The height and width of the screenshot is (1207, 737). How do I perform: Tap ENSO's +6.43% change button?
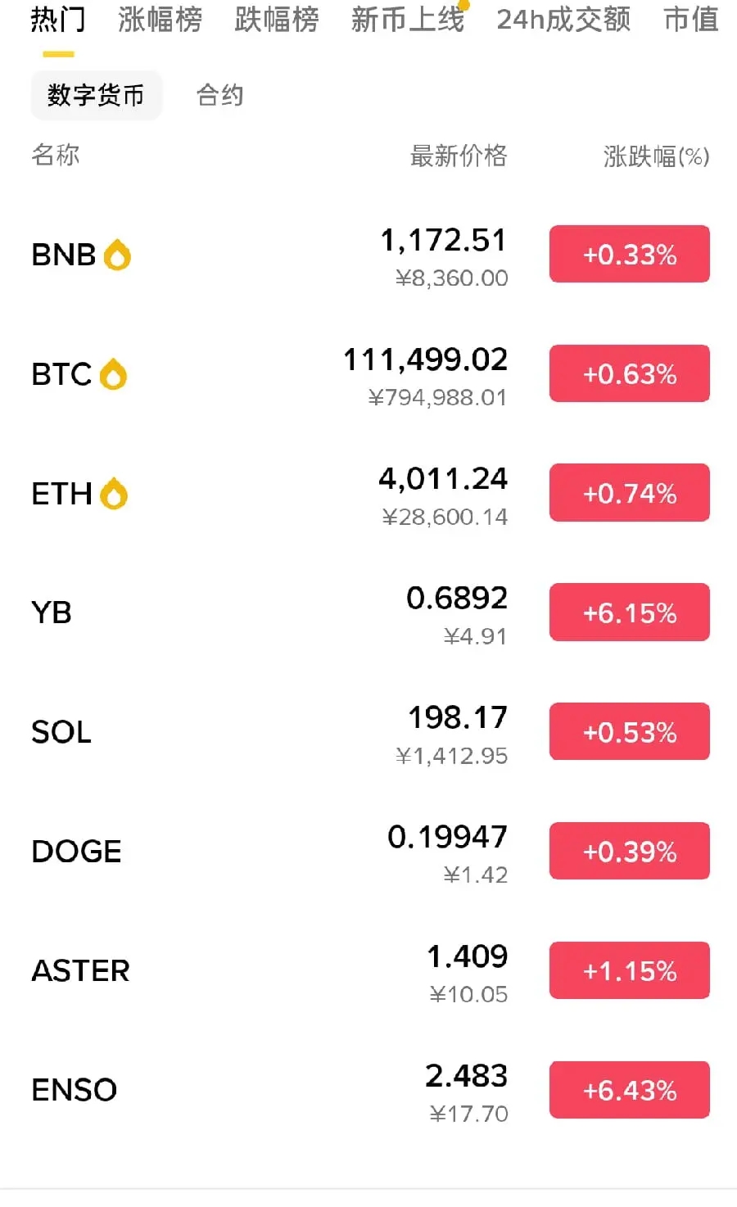(x=629, y=1090)
